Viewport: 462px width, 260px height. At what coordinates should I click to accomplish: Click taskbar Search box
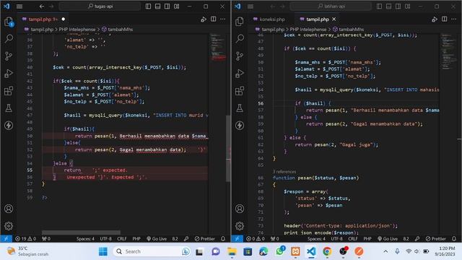(x=152, y=251)
